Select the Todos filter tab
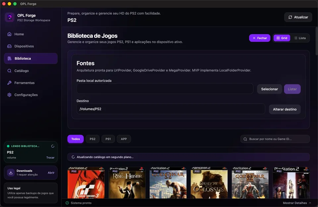The image size is (318, 207). click(76, 139)
